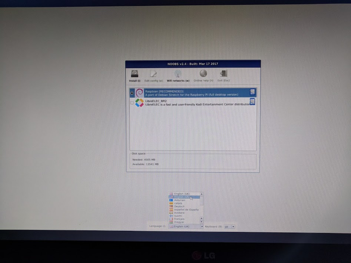Screen dimensions: 351x263
Task: Click the language list scroll up arrow
Action: (202, 194)
